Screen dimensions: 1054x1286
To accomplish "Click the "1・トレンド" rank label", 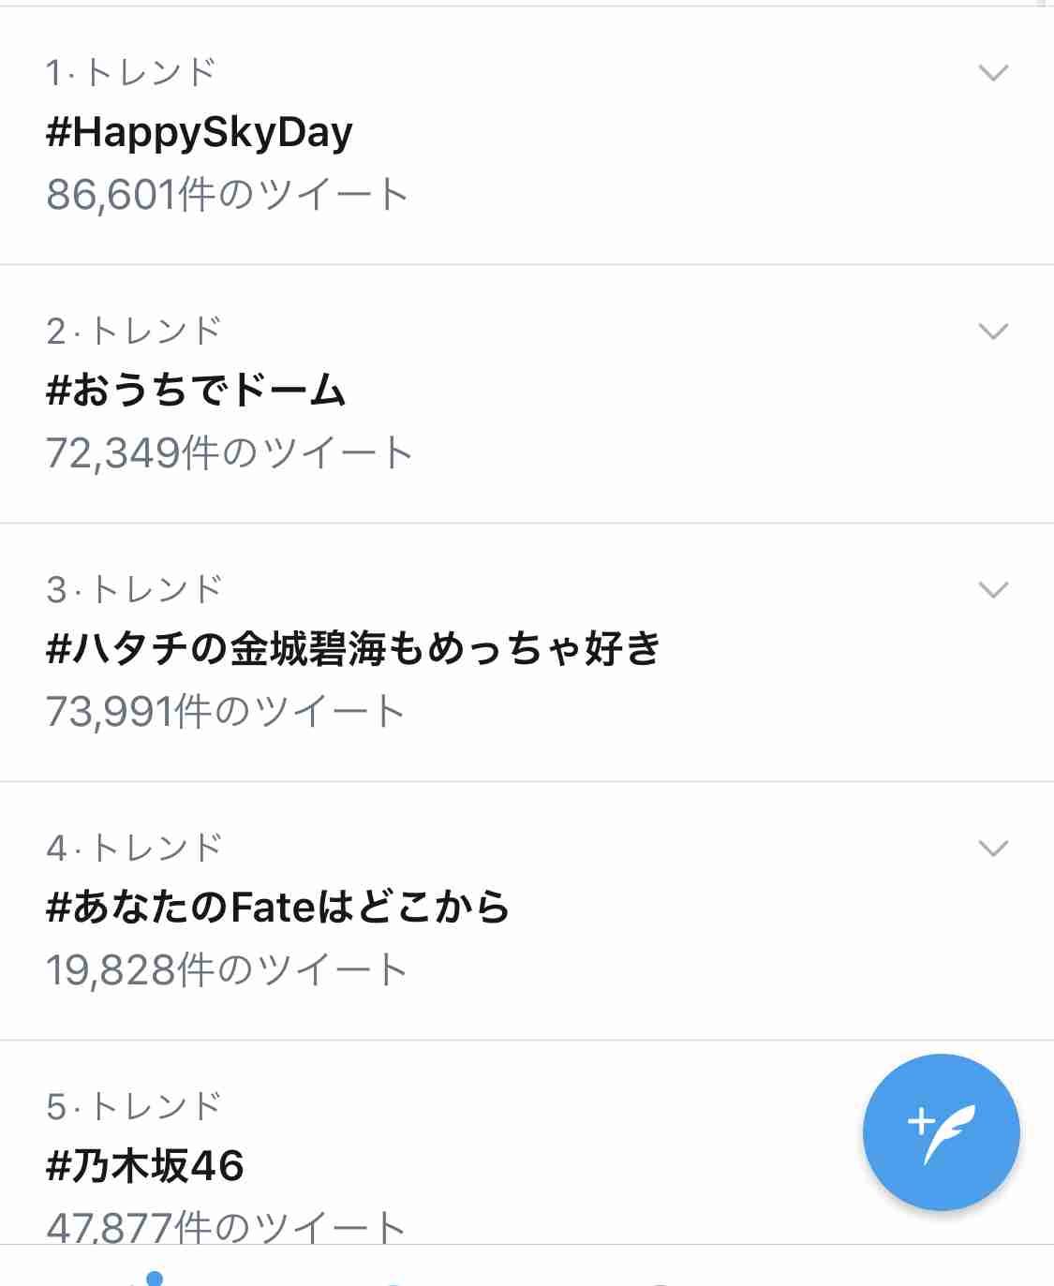I will click(131, 73).
